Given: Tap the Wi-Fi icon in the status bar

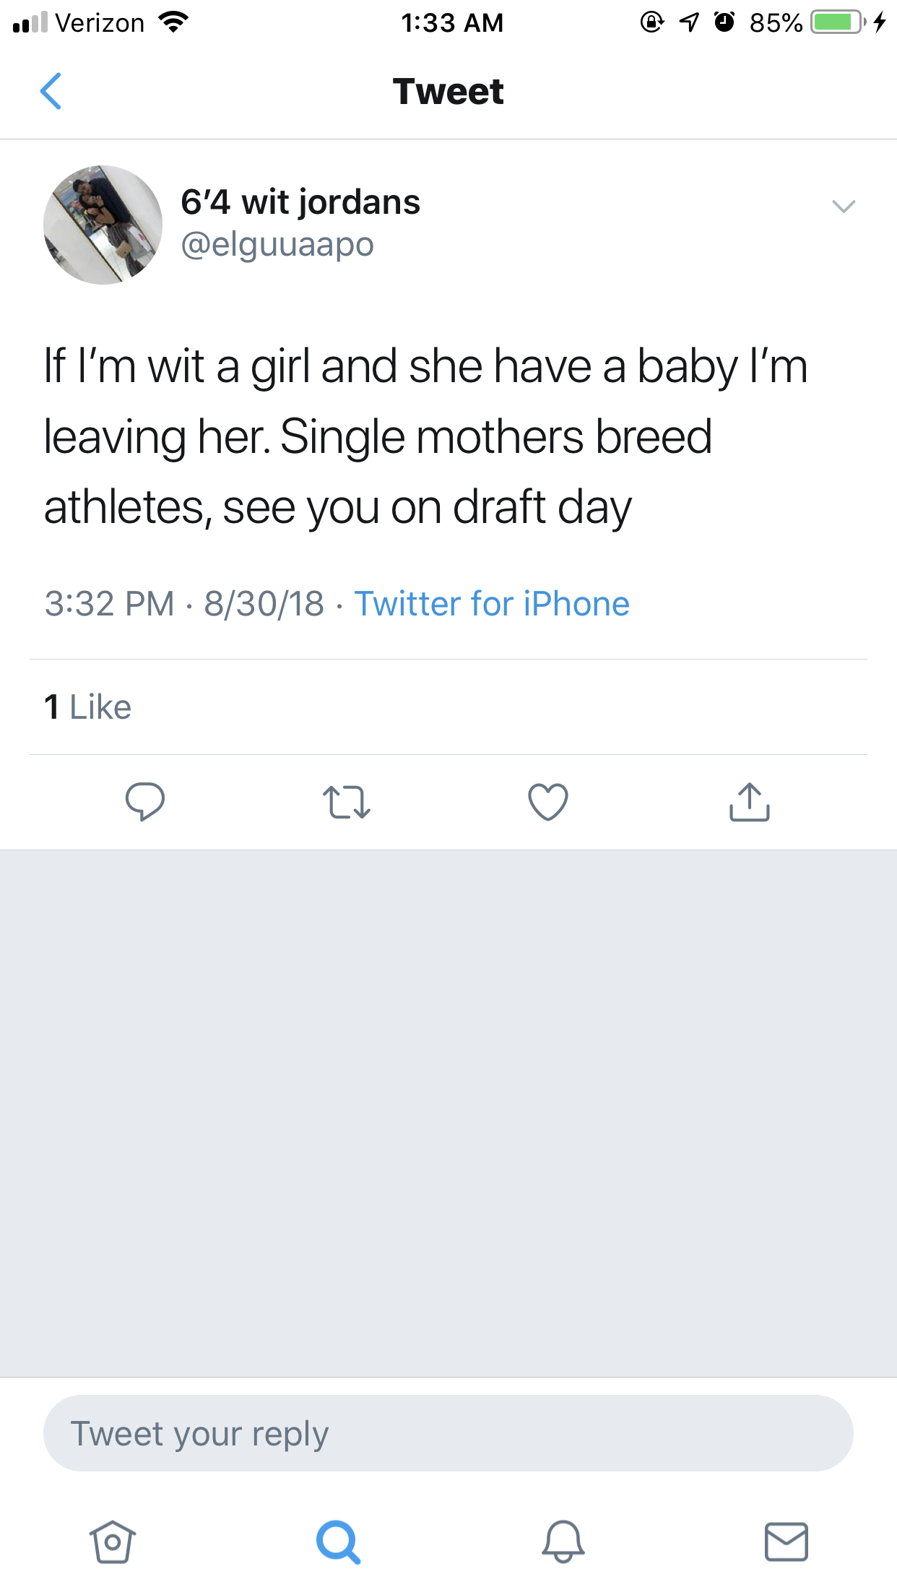Looking at the screenshot, I should pos(173,22).
